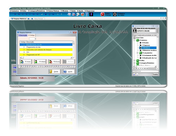Image resolution: width=176 pixels, height=136 pixels.
Task: Click the F4 Altera button
Action: coord(40,61)
